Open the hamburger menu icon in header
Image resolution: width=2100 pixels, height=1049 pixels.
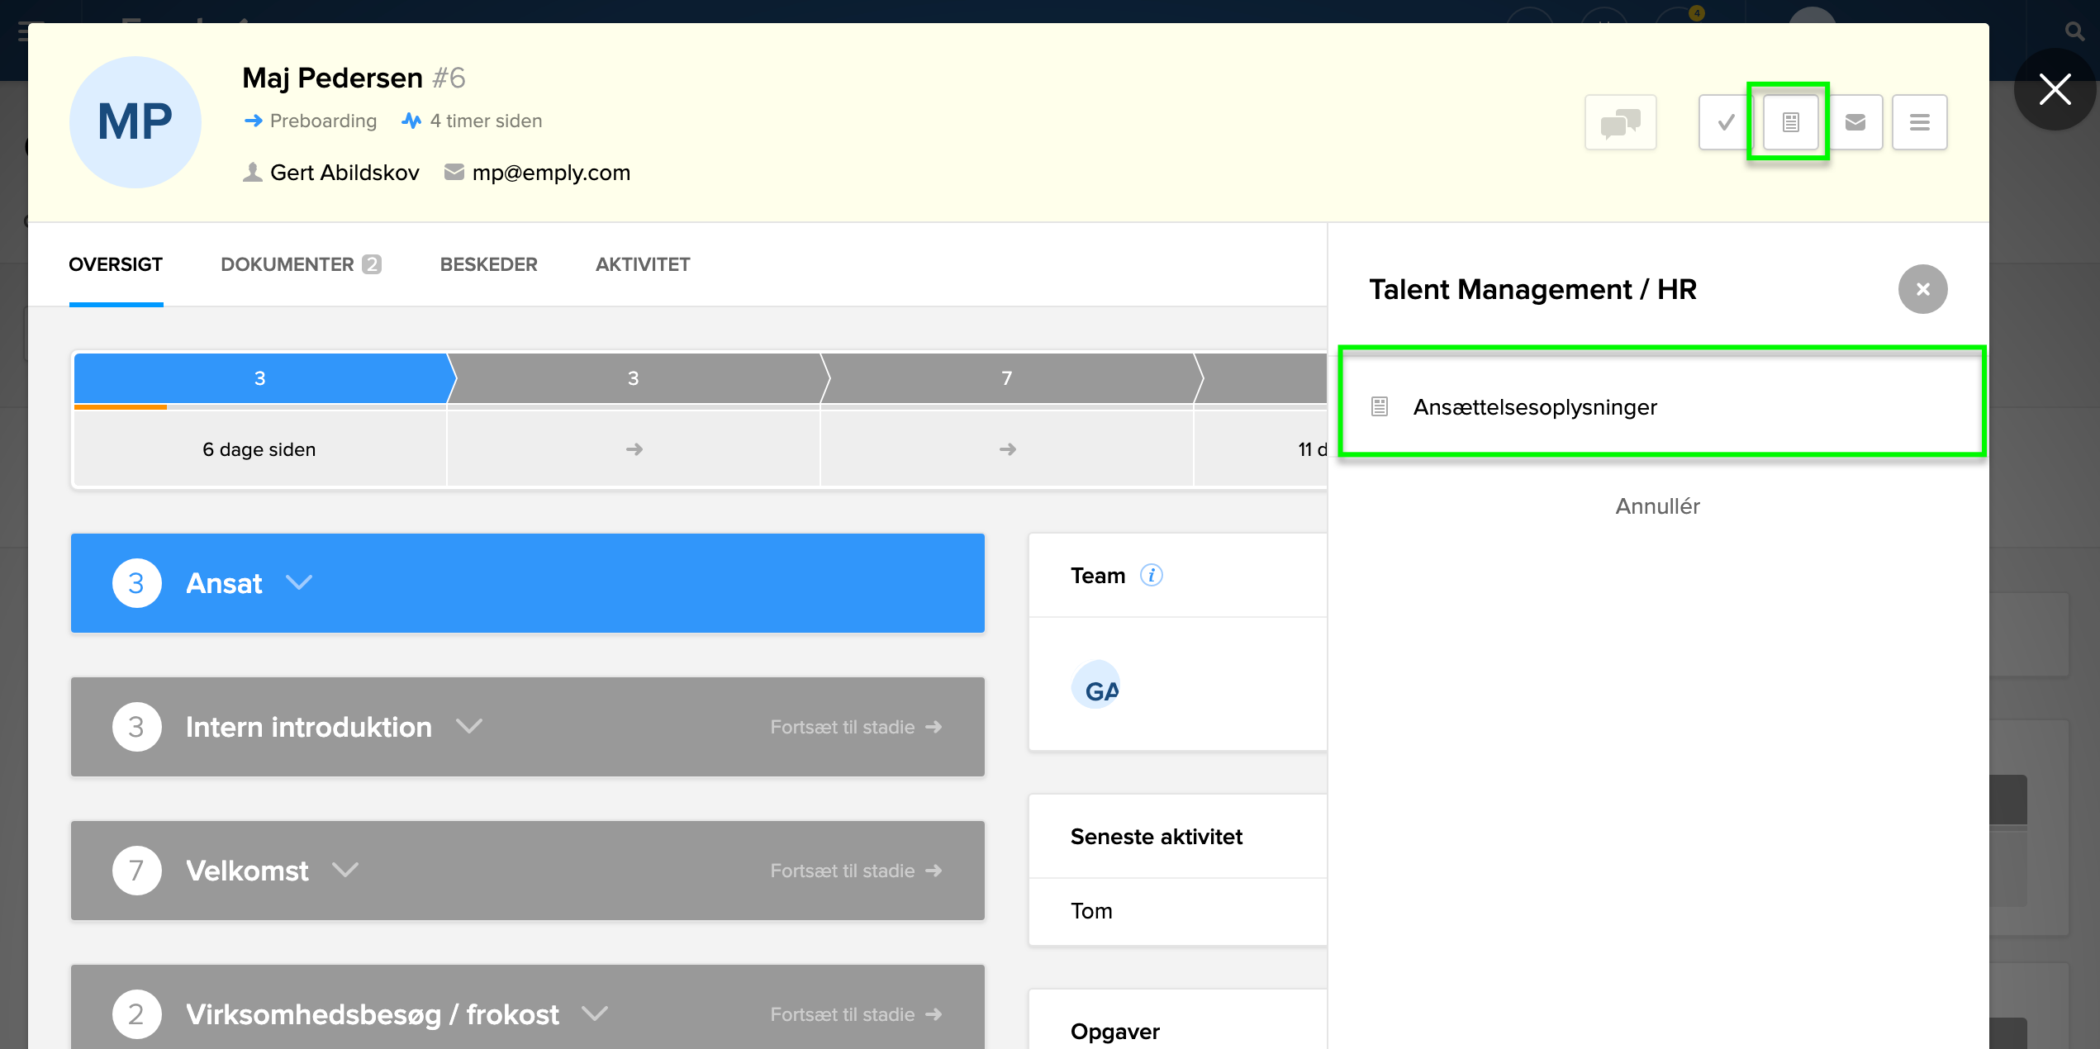tap(1919, 122)
